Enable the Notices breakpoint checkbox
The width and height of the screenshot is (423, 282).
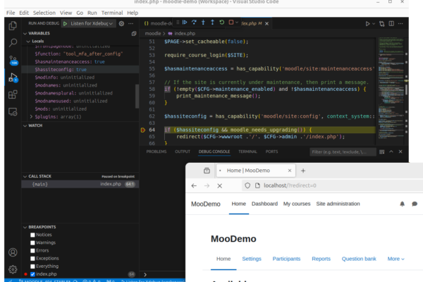tap(32, 235)
